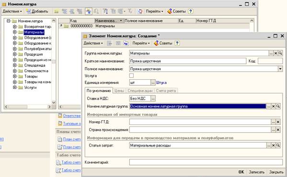Click OK button in element window
287x177 pixels.
pyautogui.click(x=241, y=172)
